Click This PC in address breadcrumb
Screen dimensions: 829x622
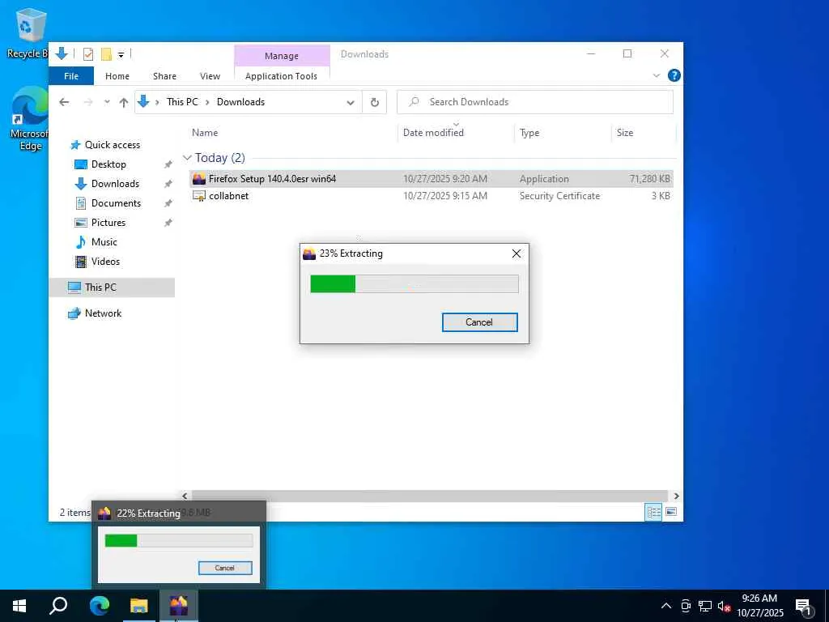tap(182, 101)
